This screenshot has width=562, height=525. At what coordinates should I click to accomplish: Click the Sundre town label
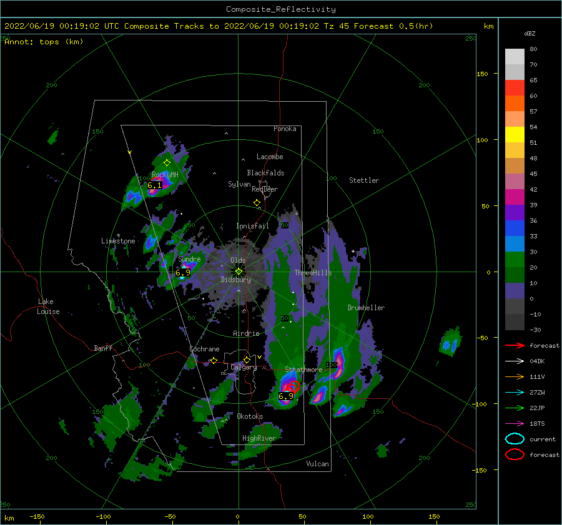click(189, 258)
